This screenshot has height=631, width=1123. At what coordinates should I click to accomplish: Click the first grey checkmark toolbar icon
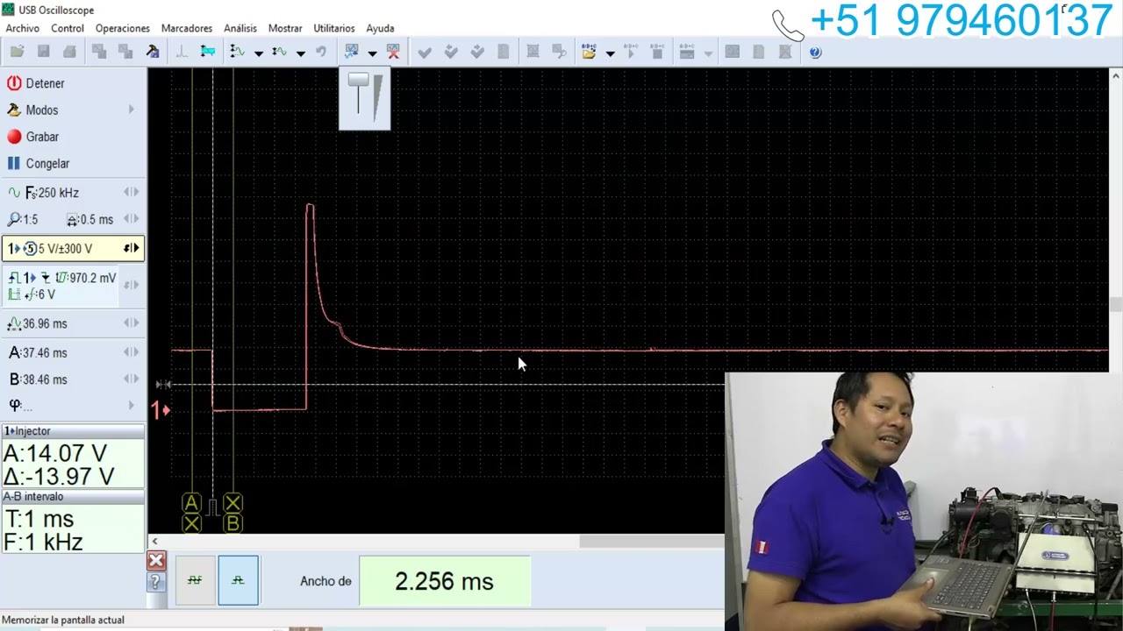point(425,53)
